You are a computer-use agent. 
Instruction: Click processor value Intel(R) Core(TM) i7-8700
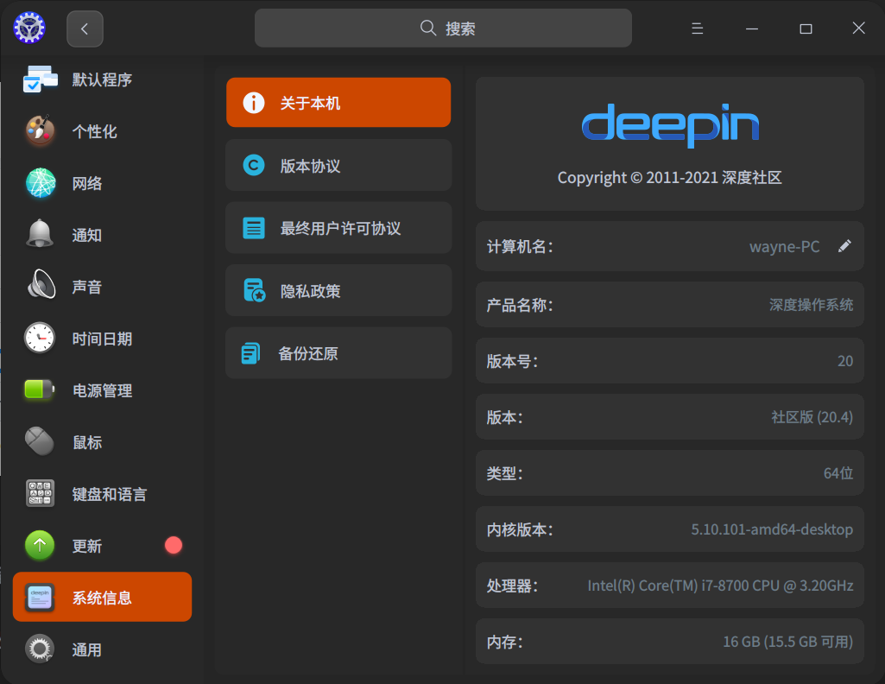click(720, 586)
